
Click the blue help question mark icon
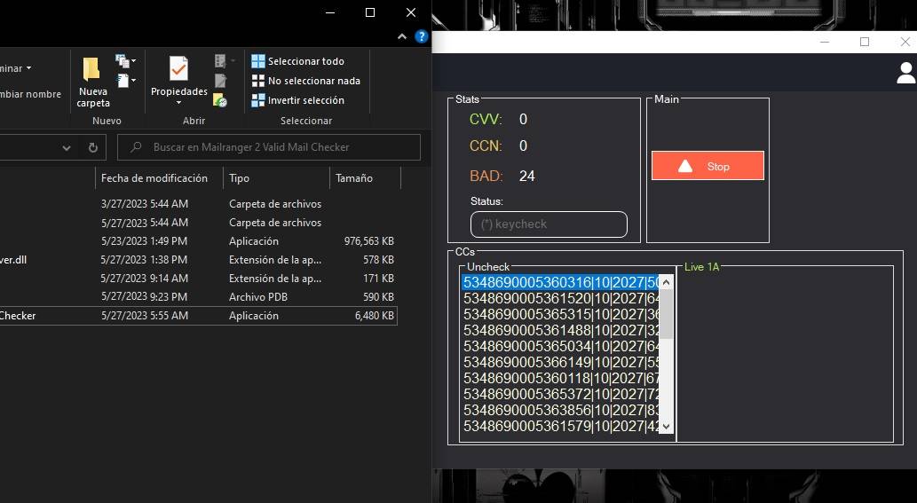click(422, 37)
